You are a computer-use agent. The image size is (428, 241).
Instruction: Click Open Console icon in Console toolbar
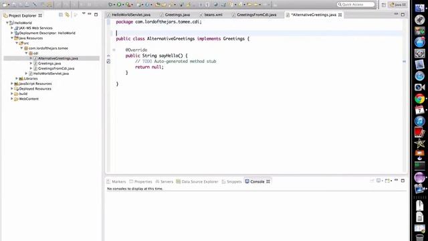387,181
